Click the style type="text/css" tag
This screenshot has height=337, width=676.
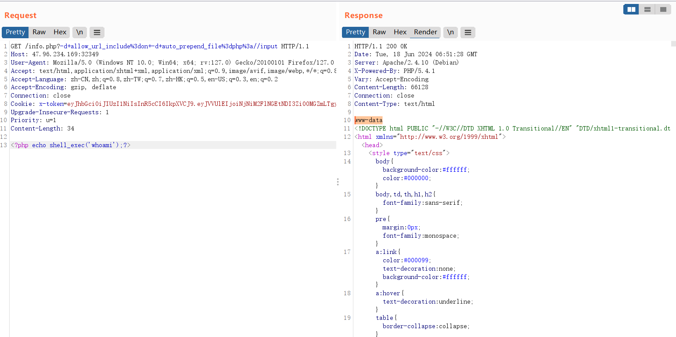click(x=409, y=153)
